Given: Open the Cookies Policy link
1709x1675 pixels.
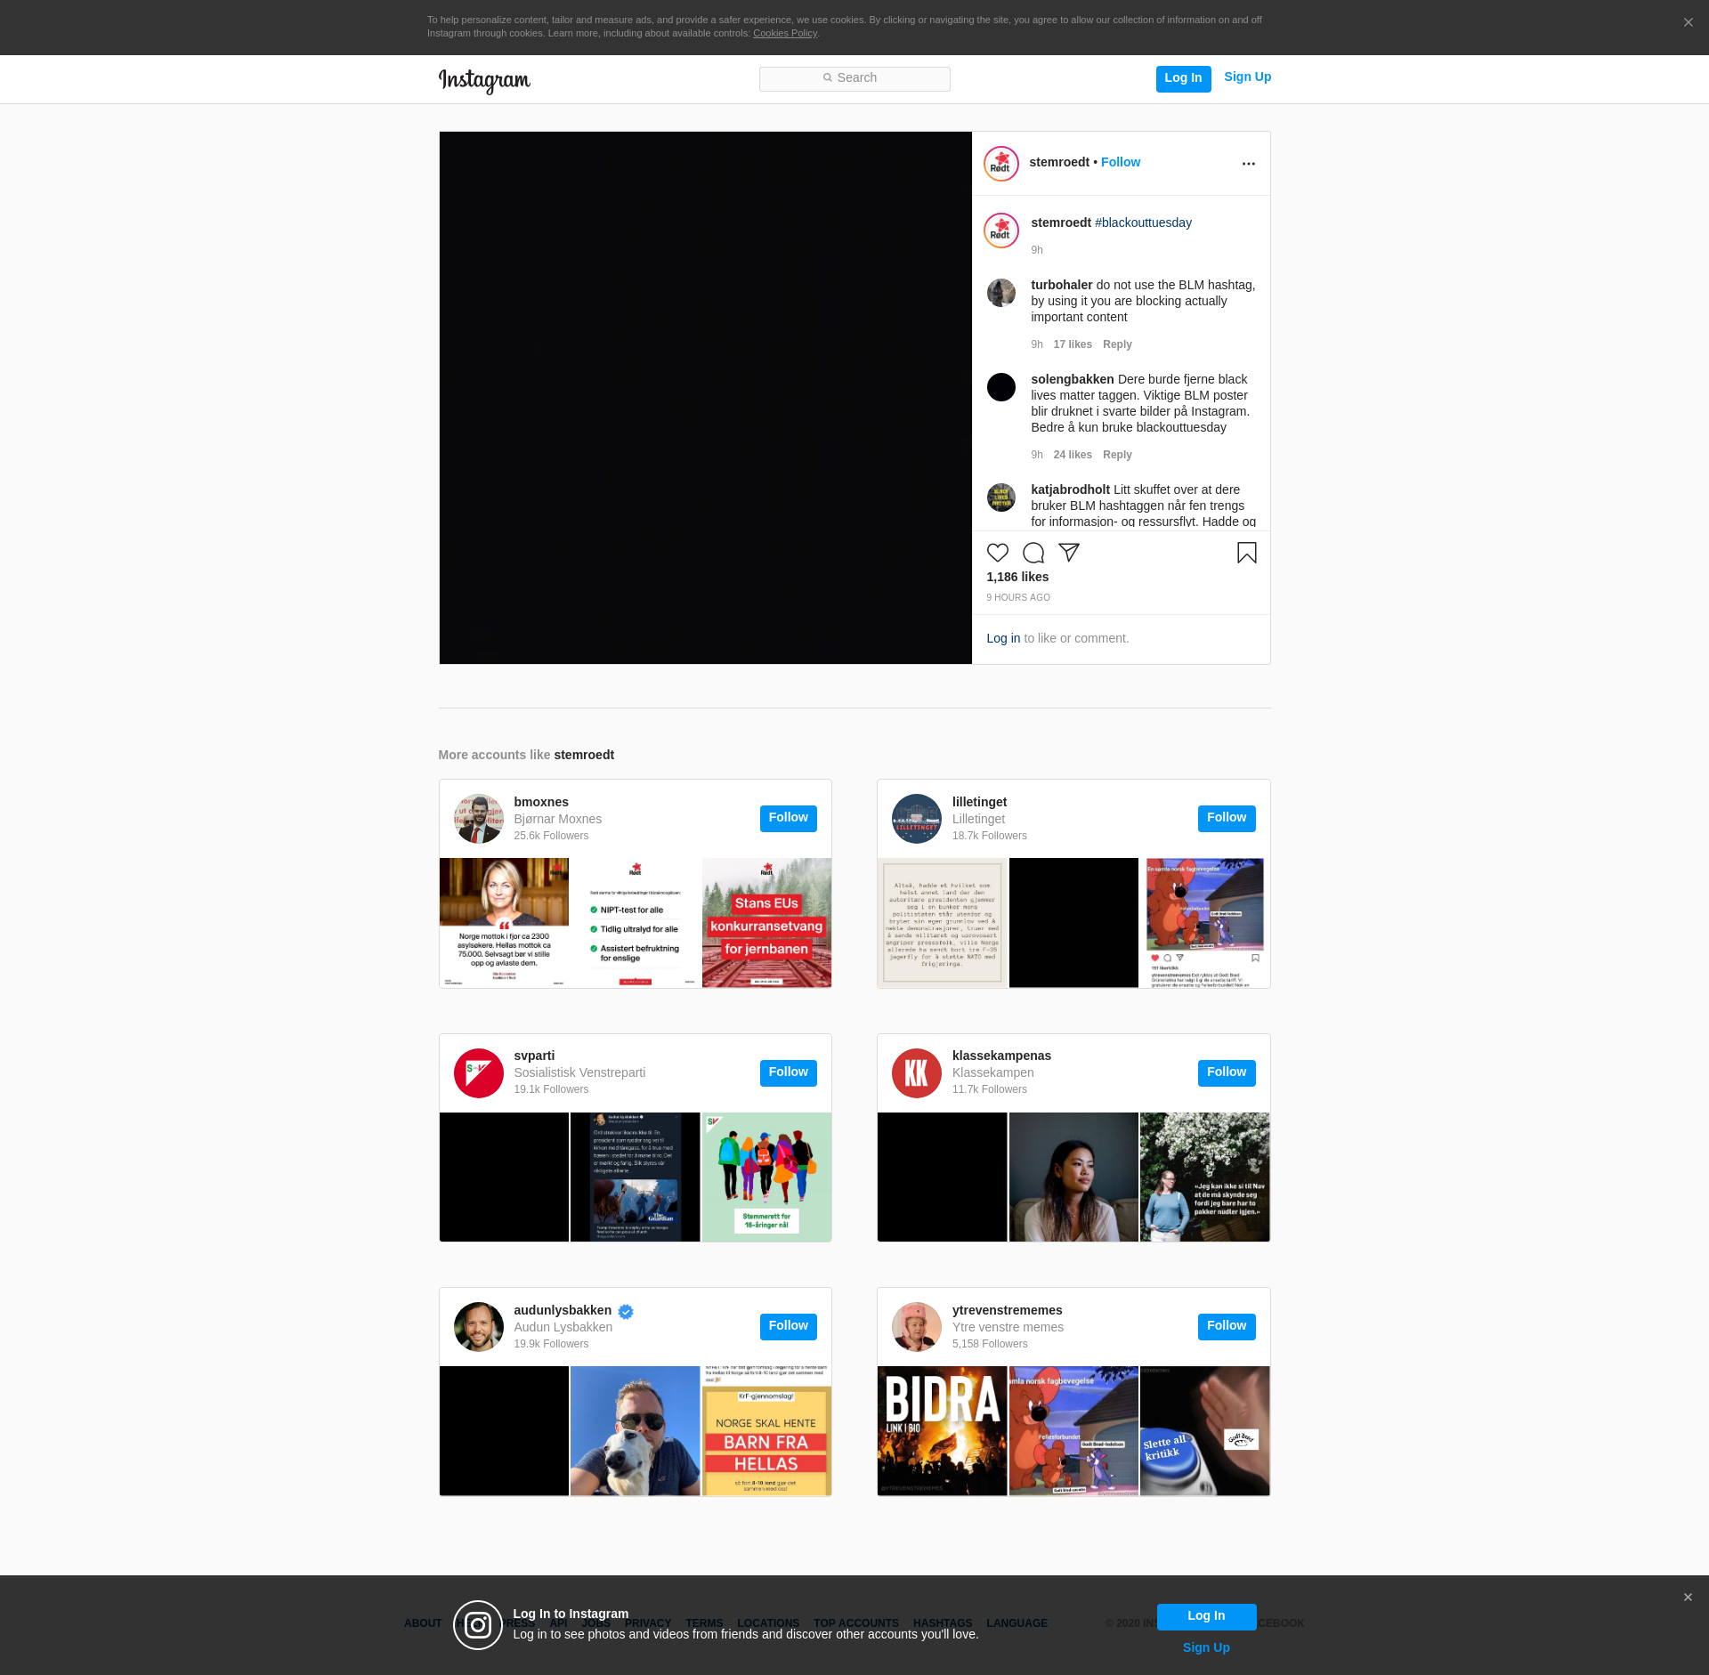Looking at the screenshot, I should pos(784,34).
